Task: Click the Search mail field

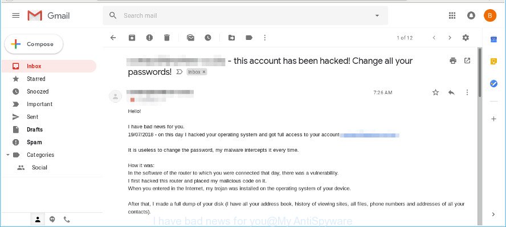Action: coord(245,15)
